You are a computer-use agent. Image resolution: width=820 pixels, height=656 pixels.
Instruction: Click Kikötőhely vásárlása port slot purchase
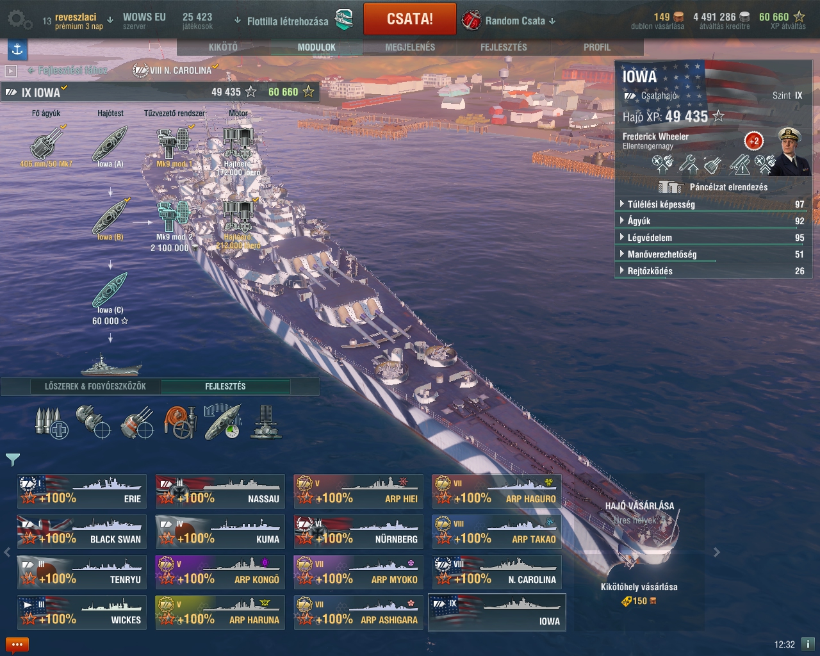(x=639, y=587)
